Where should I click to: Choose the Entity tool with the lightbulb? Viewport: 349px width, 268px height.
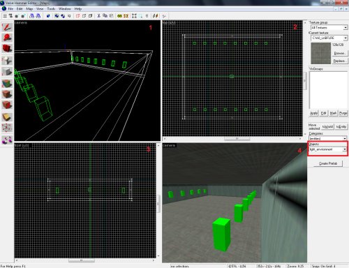pos(7,61)
